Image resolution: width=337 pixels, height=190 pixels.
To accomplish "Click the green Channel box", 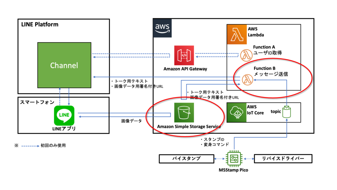I will (64, 65).
